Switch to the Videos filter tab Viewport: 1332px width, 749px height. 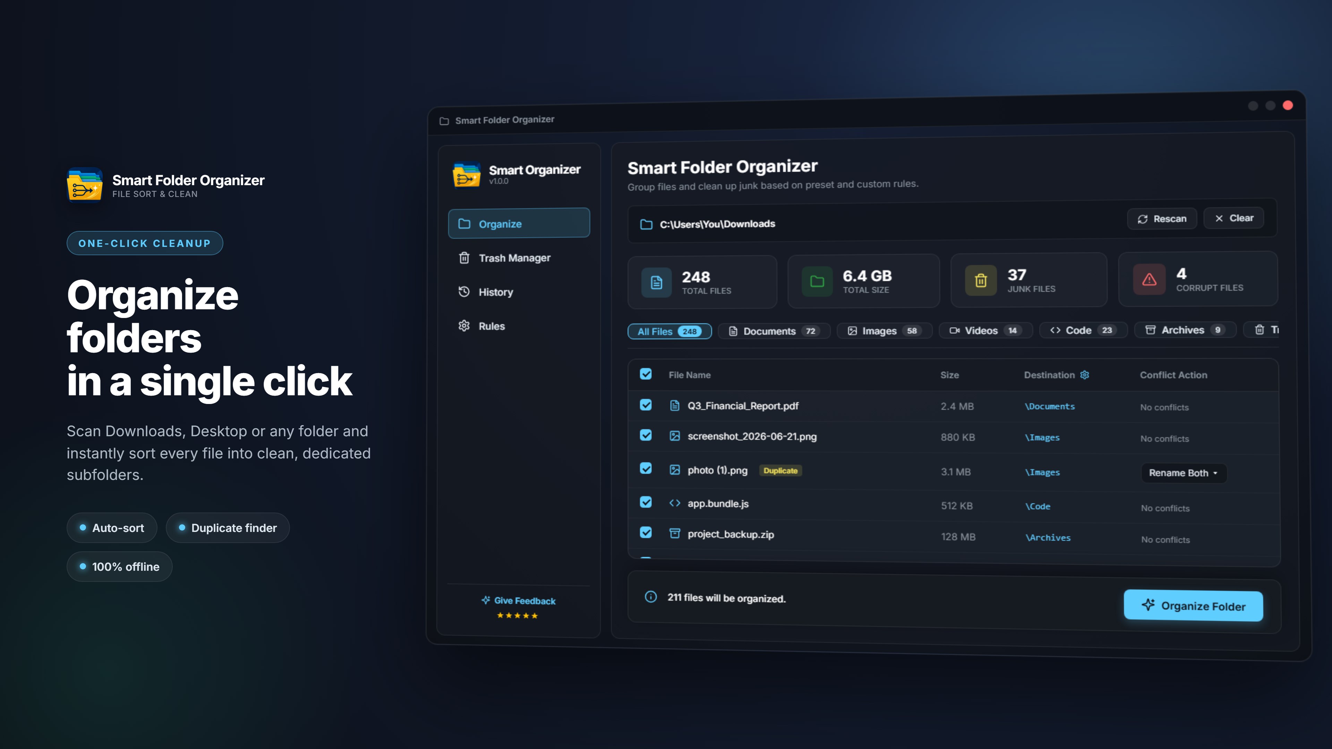[985, 330]
